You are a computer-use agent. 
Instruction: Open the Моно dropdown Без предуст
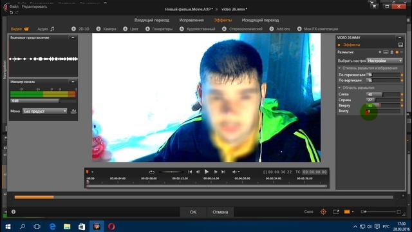tap(44, 111)
